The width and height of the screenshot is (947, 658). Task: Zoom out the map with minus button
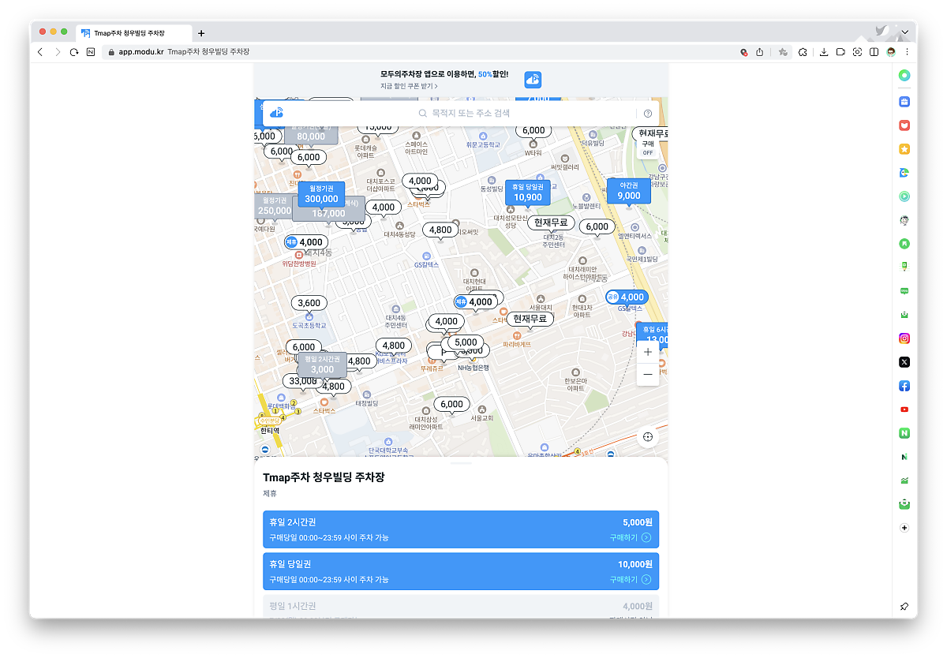pyautogui.click(x=648, y=374)
